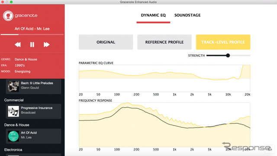
Task: Click the Strength slider handle
Action: (228, 56)
